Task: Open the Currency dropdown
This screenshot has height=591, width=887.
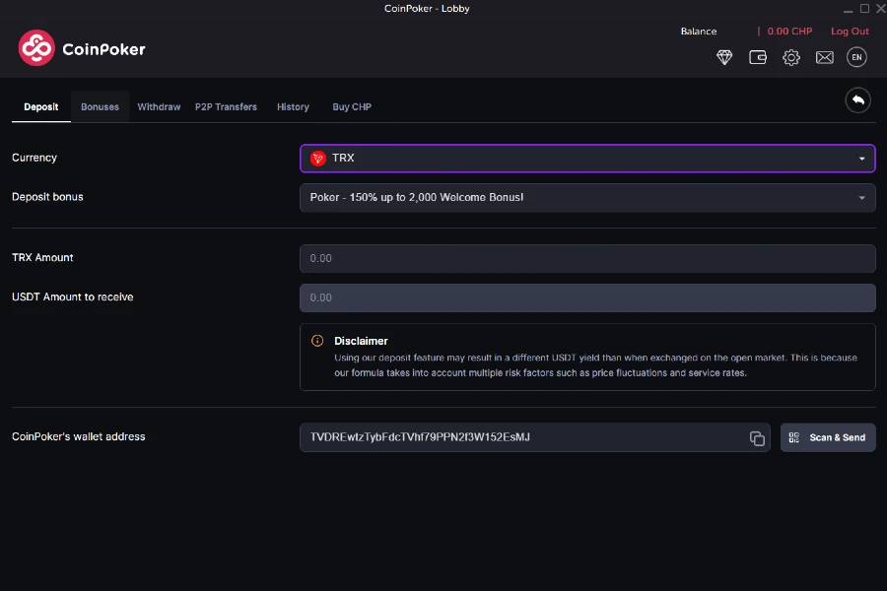Action: click(587, 158)
